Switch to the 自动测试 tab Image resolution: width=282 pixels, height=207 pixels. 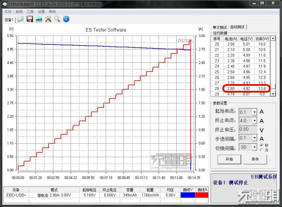click(237, 27)
